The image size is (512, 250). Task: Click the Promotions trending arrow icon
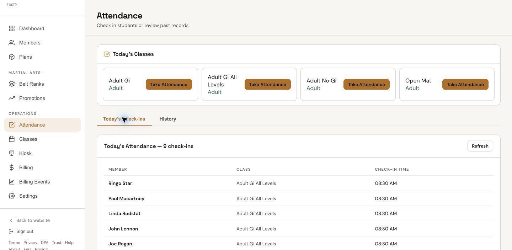[12, 98]
